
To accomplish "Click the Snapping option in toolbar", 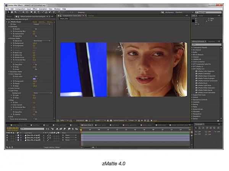I will tap(81, 12).
